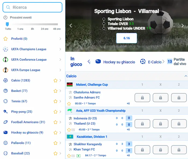Open pitch tracker icon for Indonesia match
Image resolution: width=188 pixels, height=159 pixels.
click(x=73, y=130)
